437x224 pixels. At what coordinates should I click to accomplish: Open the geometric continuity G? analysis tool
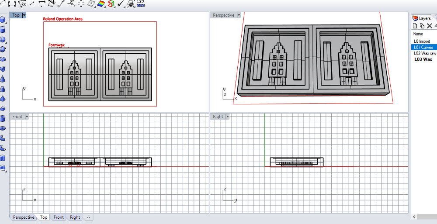pos(71,3)
